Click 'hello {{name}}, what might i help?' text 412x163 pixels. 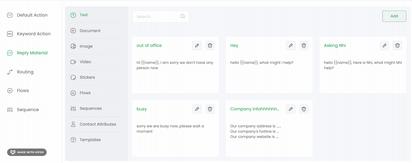[x=262, y=63]
